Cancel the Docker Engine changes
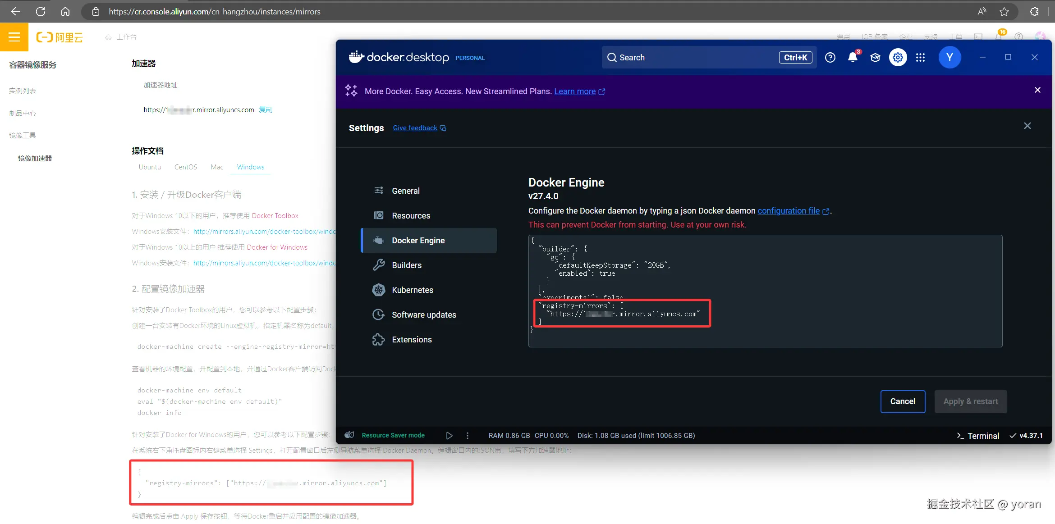 click(x=903, y=401)
